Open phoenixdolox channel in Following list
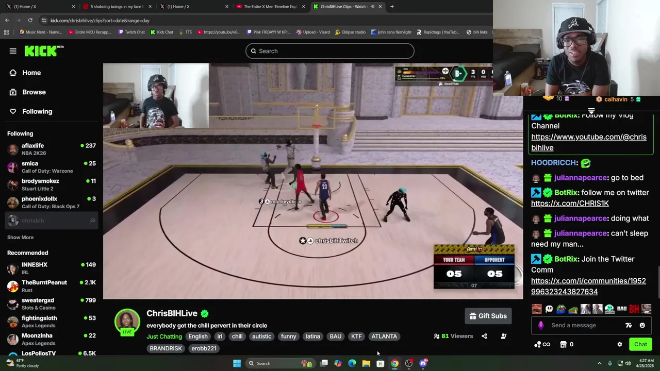This screenshot has height=371, width=660. [52, 202]
